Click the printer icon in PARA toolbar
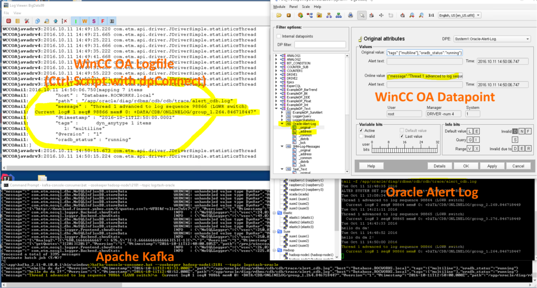This screenshot has height=288, width=537. click(x=350, y=15)
